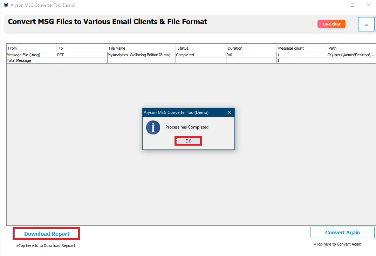This screenshot has width=376, height=256.
Task: Click the Convert Again button
Action: [342, 232]
